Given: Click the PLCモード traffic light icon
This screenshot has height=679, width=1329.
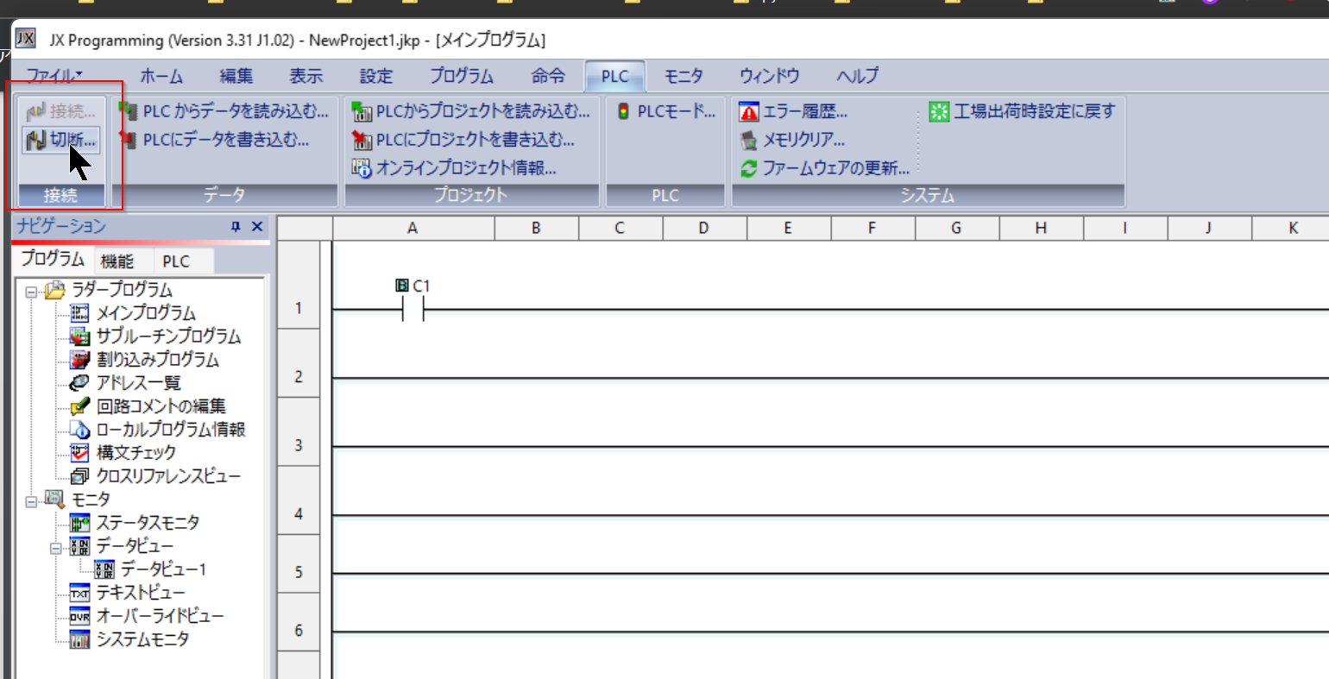Looking at the screenshot, I should tap(623, 111).
